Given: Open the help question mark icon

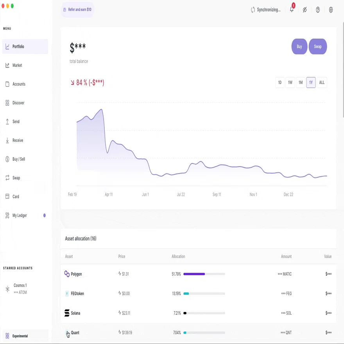Looking at the screenshot, I should tap(318, 10).
